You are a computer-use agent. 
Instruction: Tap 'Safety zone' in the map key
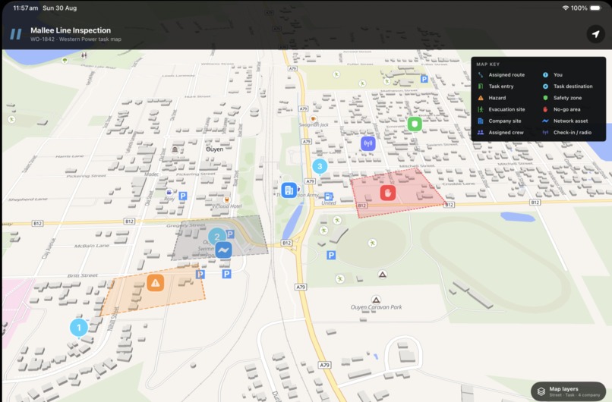tap(567, 98)
